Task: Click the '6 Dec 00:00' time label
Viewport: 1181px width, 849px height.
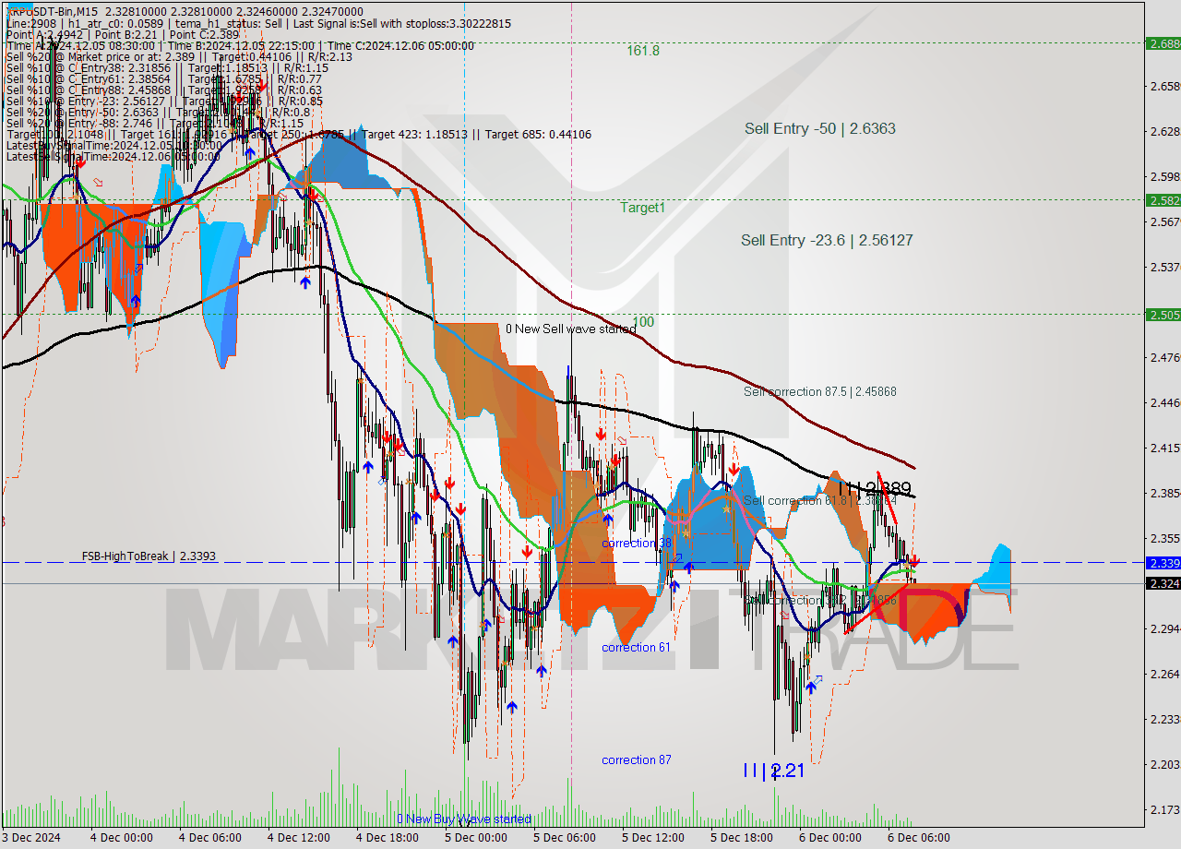Action: 829,838
